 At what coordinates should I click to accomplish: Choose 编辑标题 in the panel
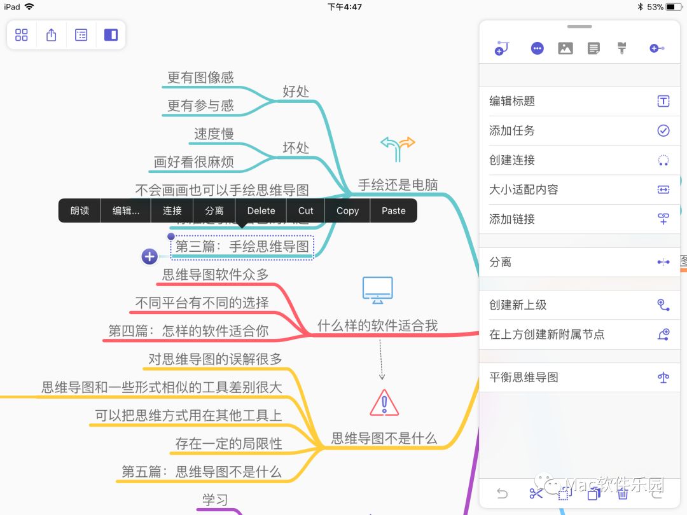click(x=579, y=101)
